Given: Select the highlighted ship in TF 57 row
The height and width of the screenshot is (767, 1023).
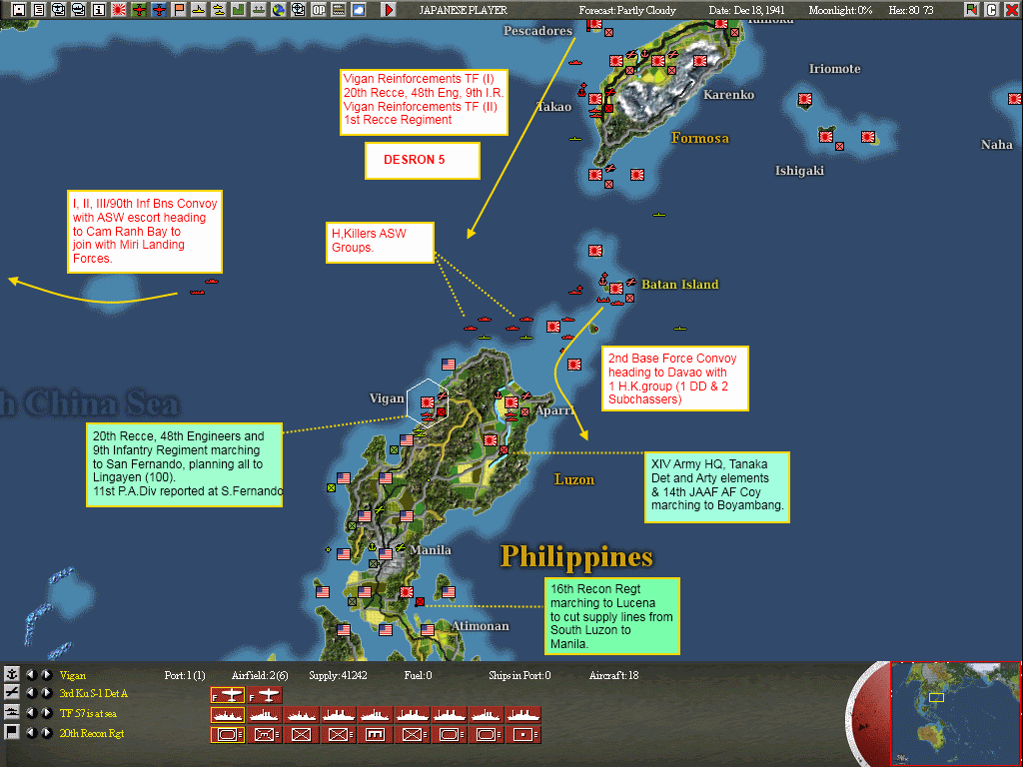Looking at the screenshot, I should 228,715.
